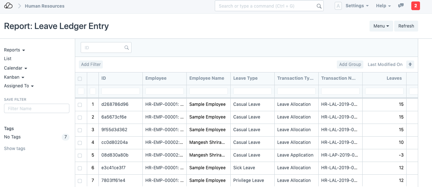Click the breadcrumb chevron before Human Resources
Image resolution: width=432 pixels, height=187 pixels.
coord(20,6)
